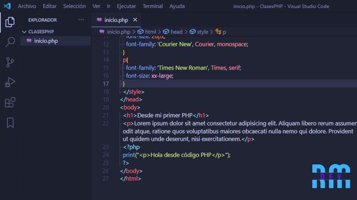Image resolution: width=357 pixels, height=200 pixels.
Task: Click the EXPLORADOR panel title
Action: [42, 20]
